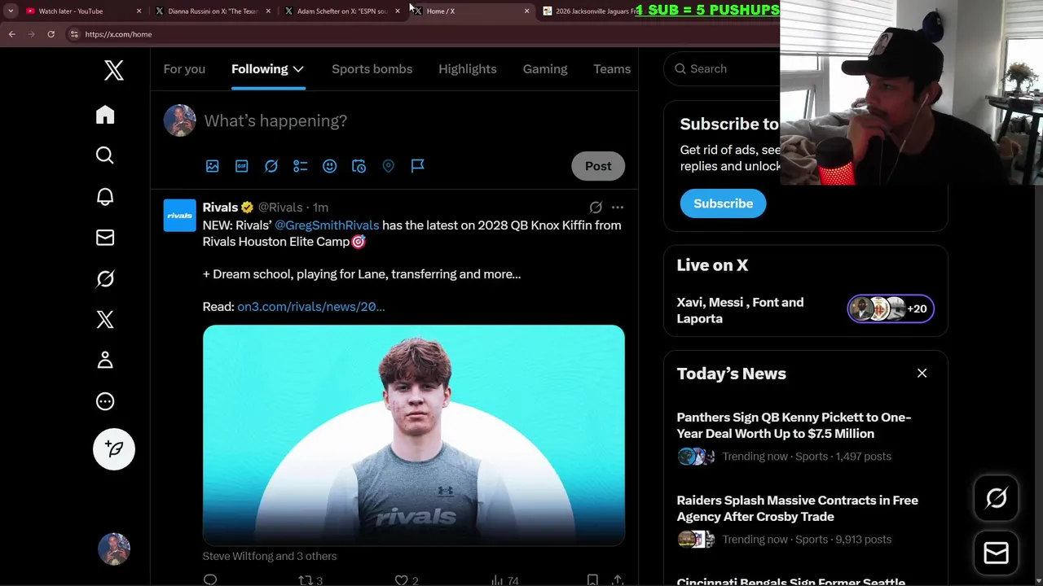This screenshot has height=586, width=1043.
Task: Open Premium X icon in sidebar
Action: click(x=105, y=319)
